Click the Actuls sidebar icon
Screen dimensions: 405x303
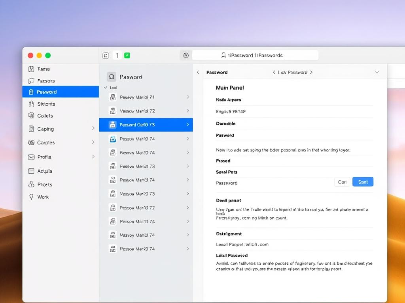[x=31, y=171]
